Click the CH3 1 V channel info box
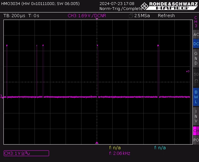Image resolution: width=199 pixels, height=162 pixels. (26, 153)
